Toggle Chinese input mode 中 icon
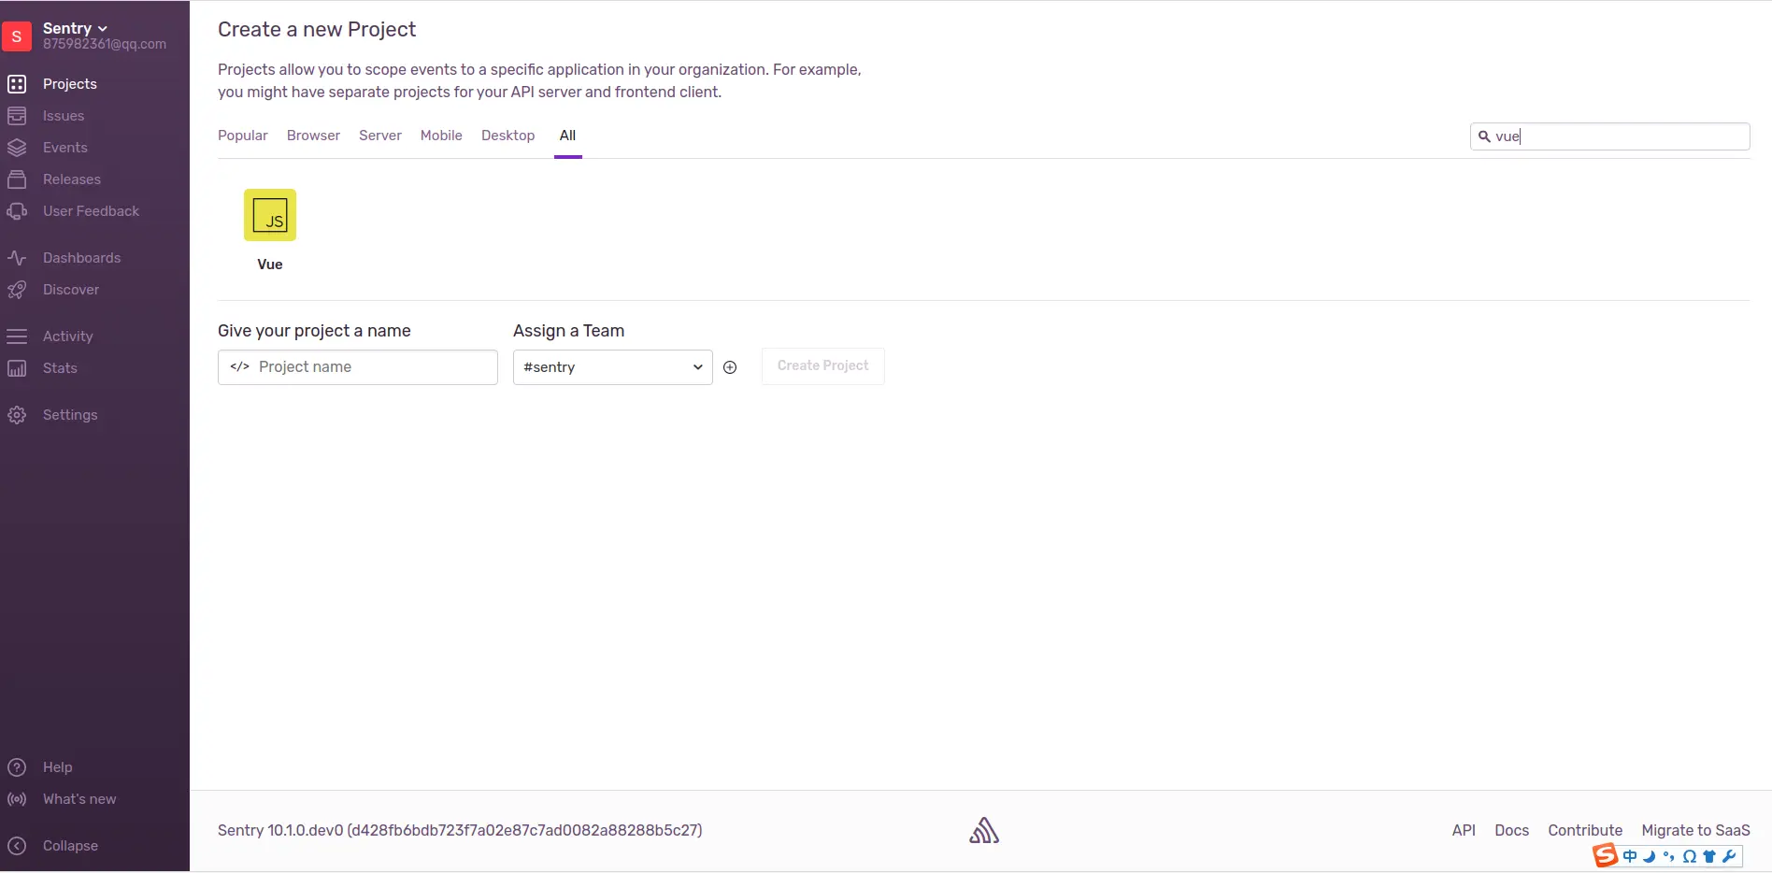Image resolution: width=1772 pixels, height=873 pixels. 1630,856
